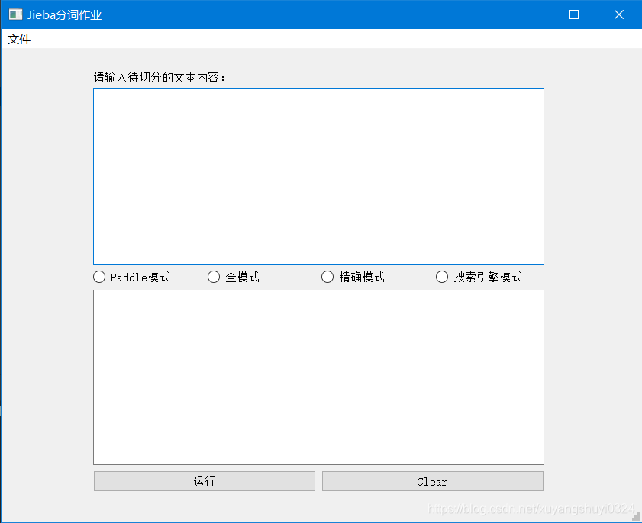Open the 文件 menu
Screen dimensions: 642x523
(x=19, y=39)
